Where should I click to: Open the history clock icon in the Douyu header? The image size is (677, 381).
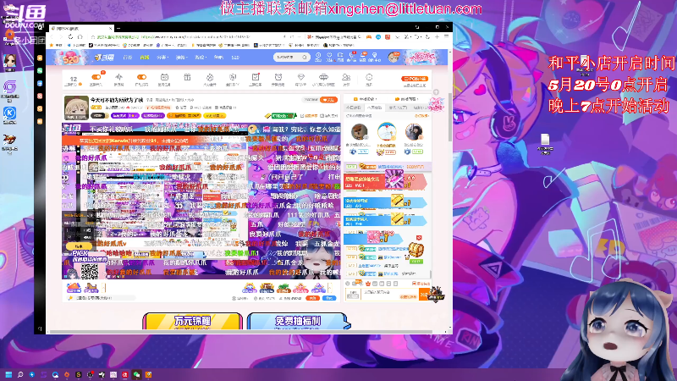[x=318, y=55]
